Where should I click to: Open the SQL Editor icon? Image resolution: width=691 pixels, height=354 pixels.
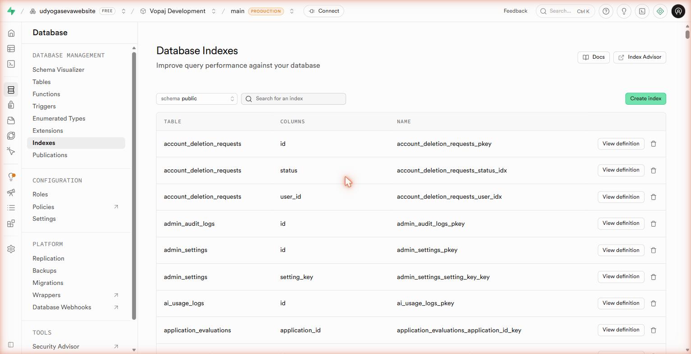tap(11, 64)
